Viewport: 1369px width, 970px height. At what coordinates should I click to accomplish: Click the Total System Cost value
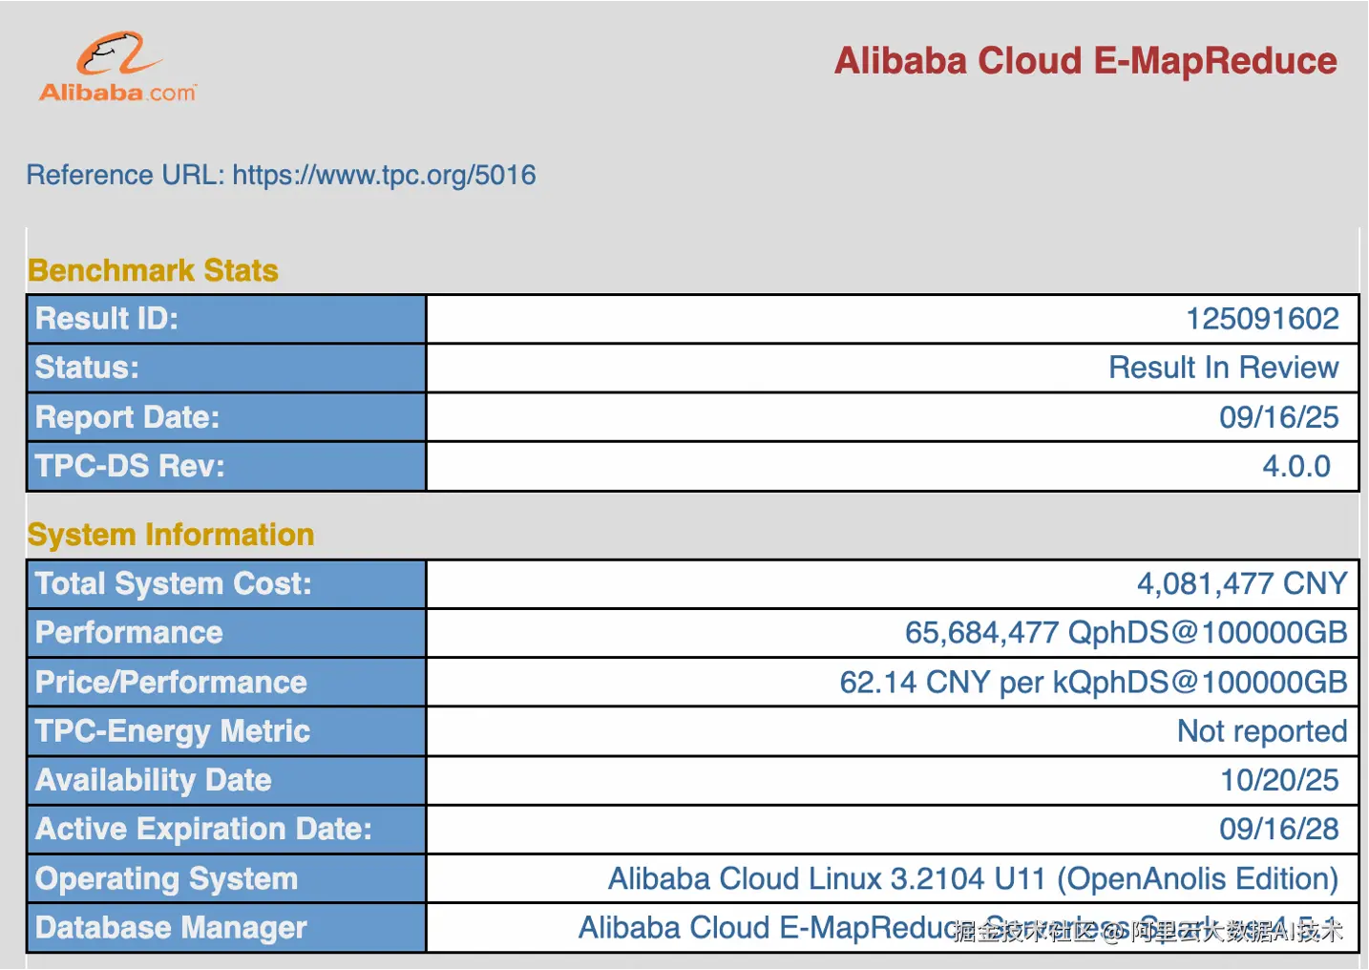pyautogui.click(x=1241, y=583)
